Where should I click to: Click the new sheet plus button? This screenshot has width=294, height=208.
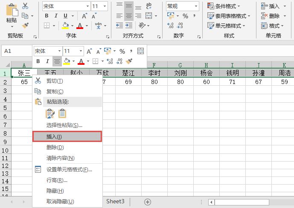pyautogui.click(x=148, y=202)
